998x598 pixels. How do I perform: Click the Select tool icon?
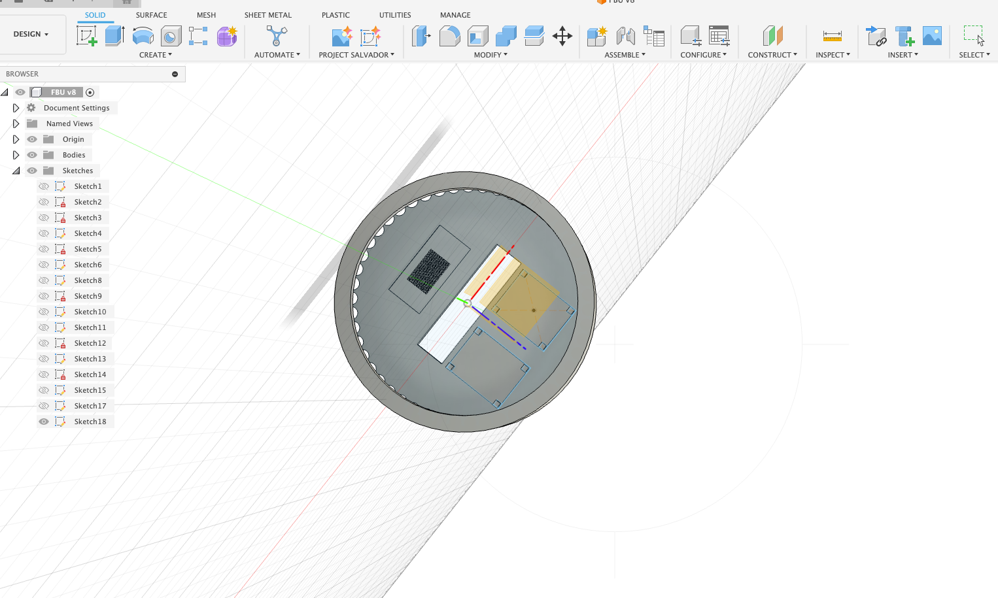(974, 36)
